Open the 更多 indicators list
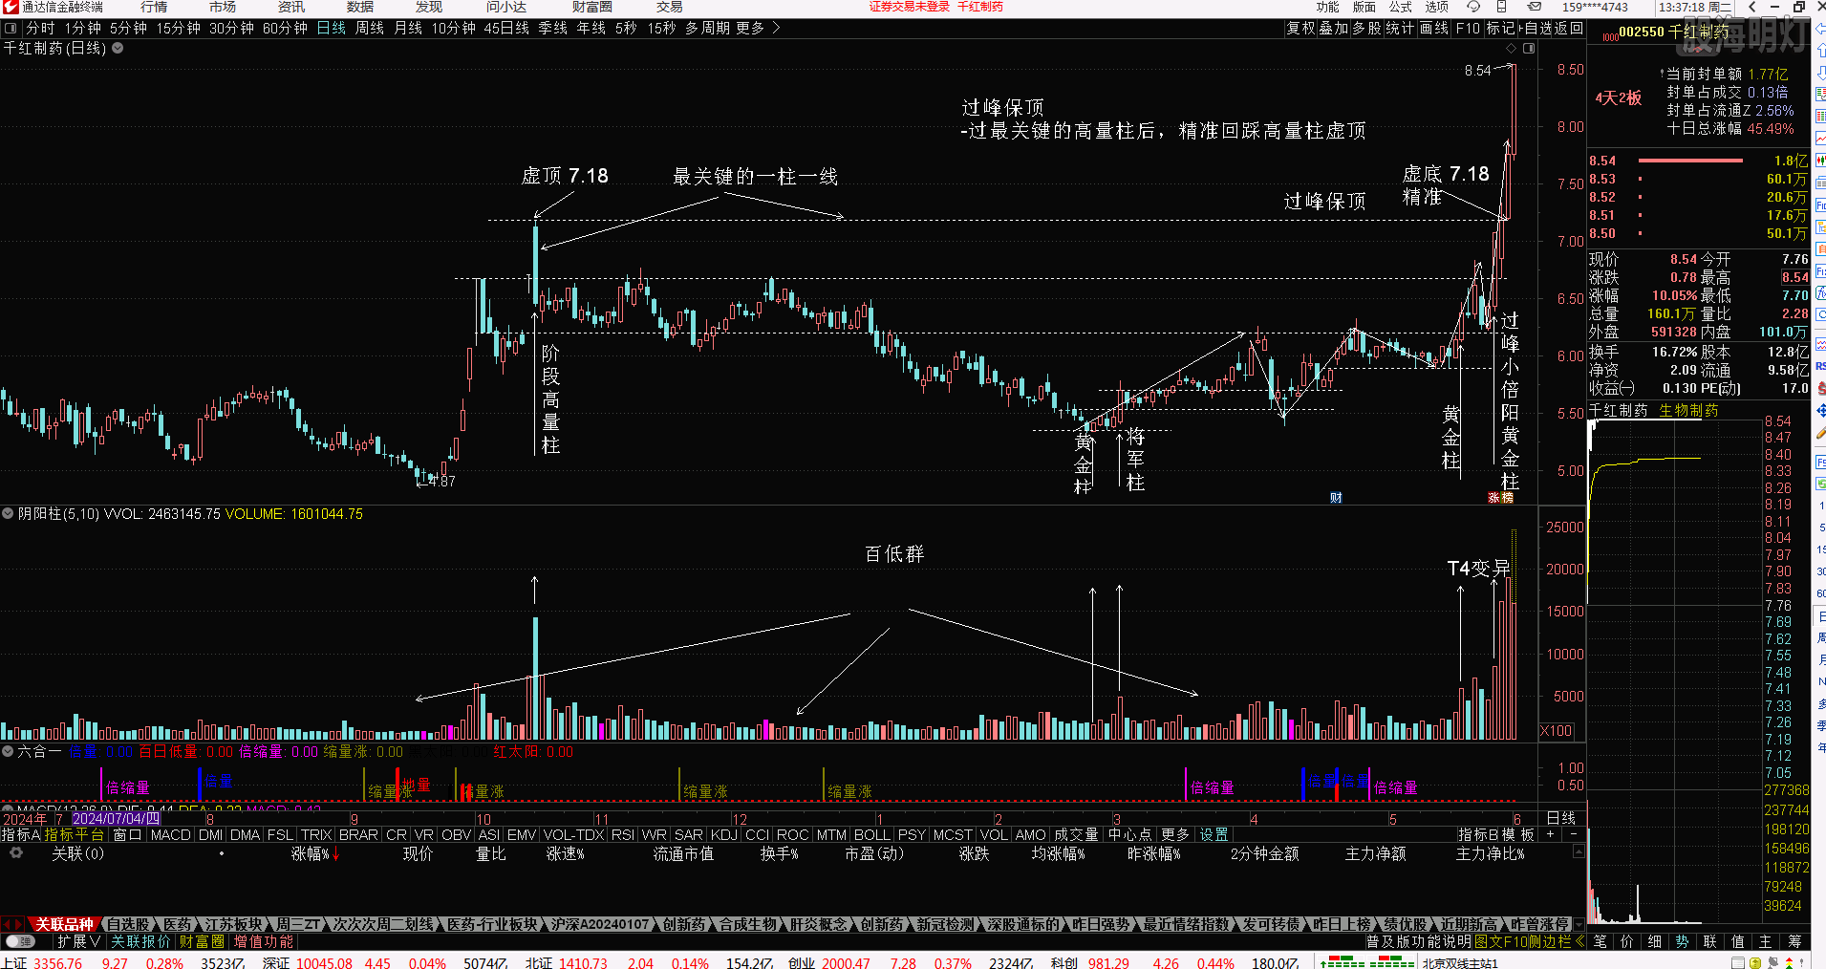This screenshot has width=1826, height=969. point(1175,834)
